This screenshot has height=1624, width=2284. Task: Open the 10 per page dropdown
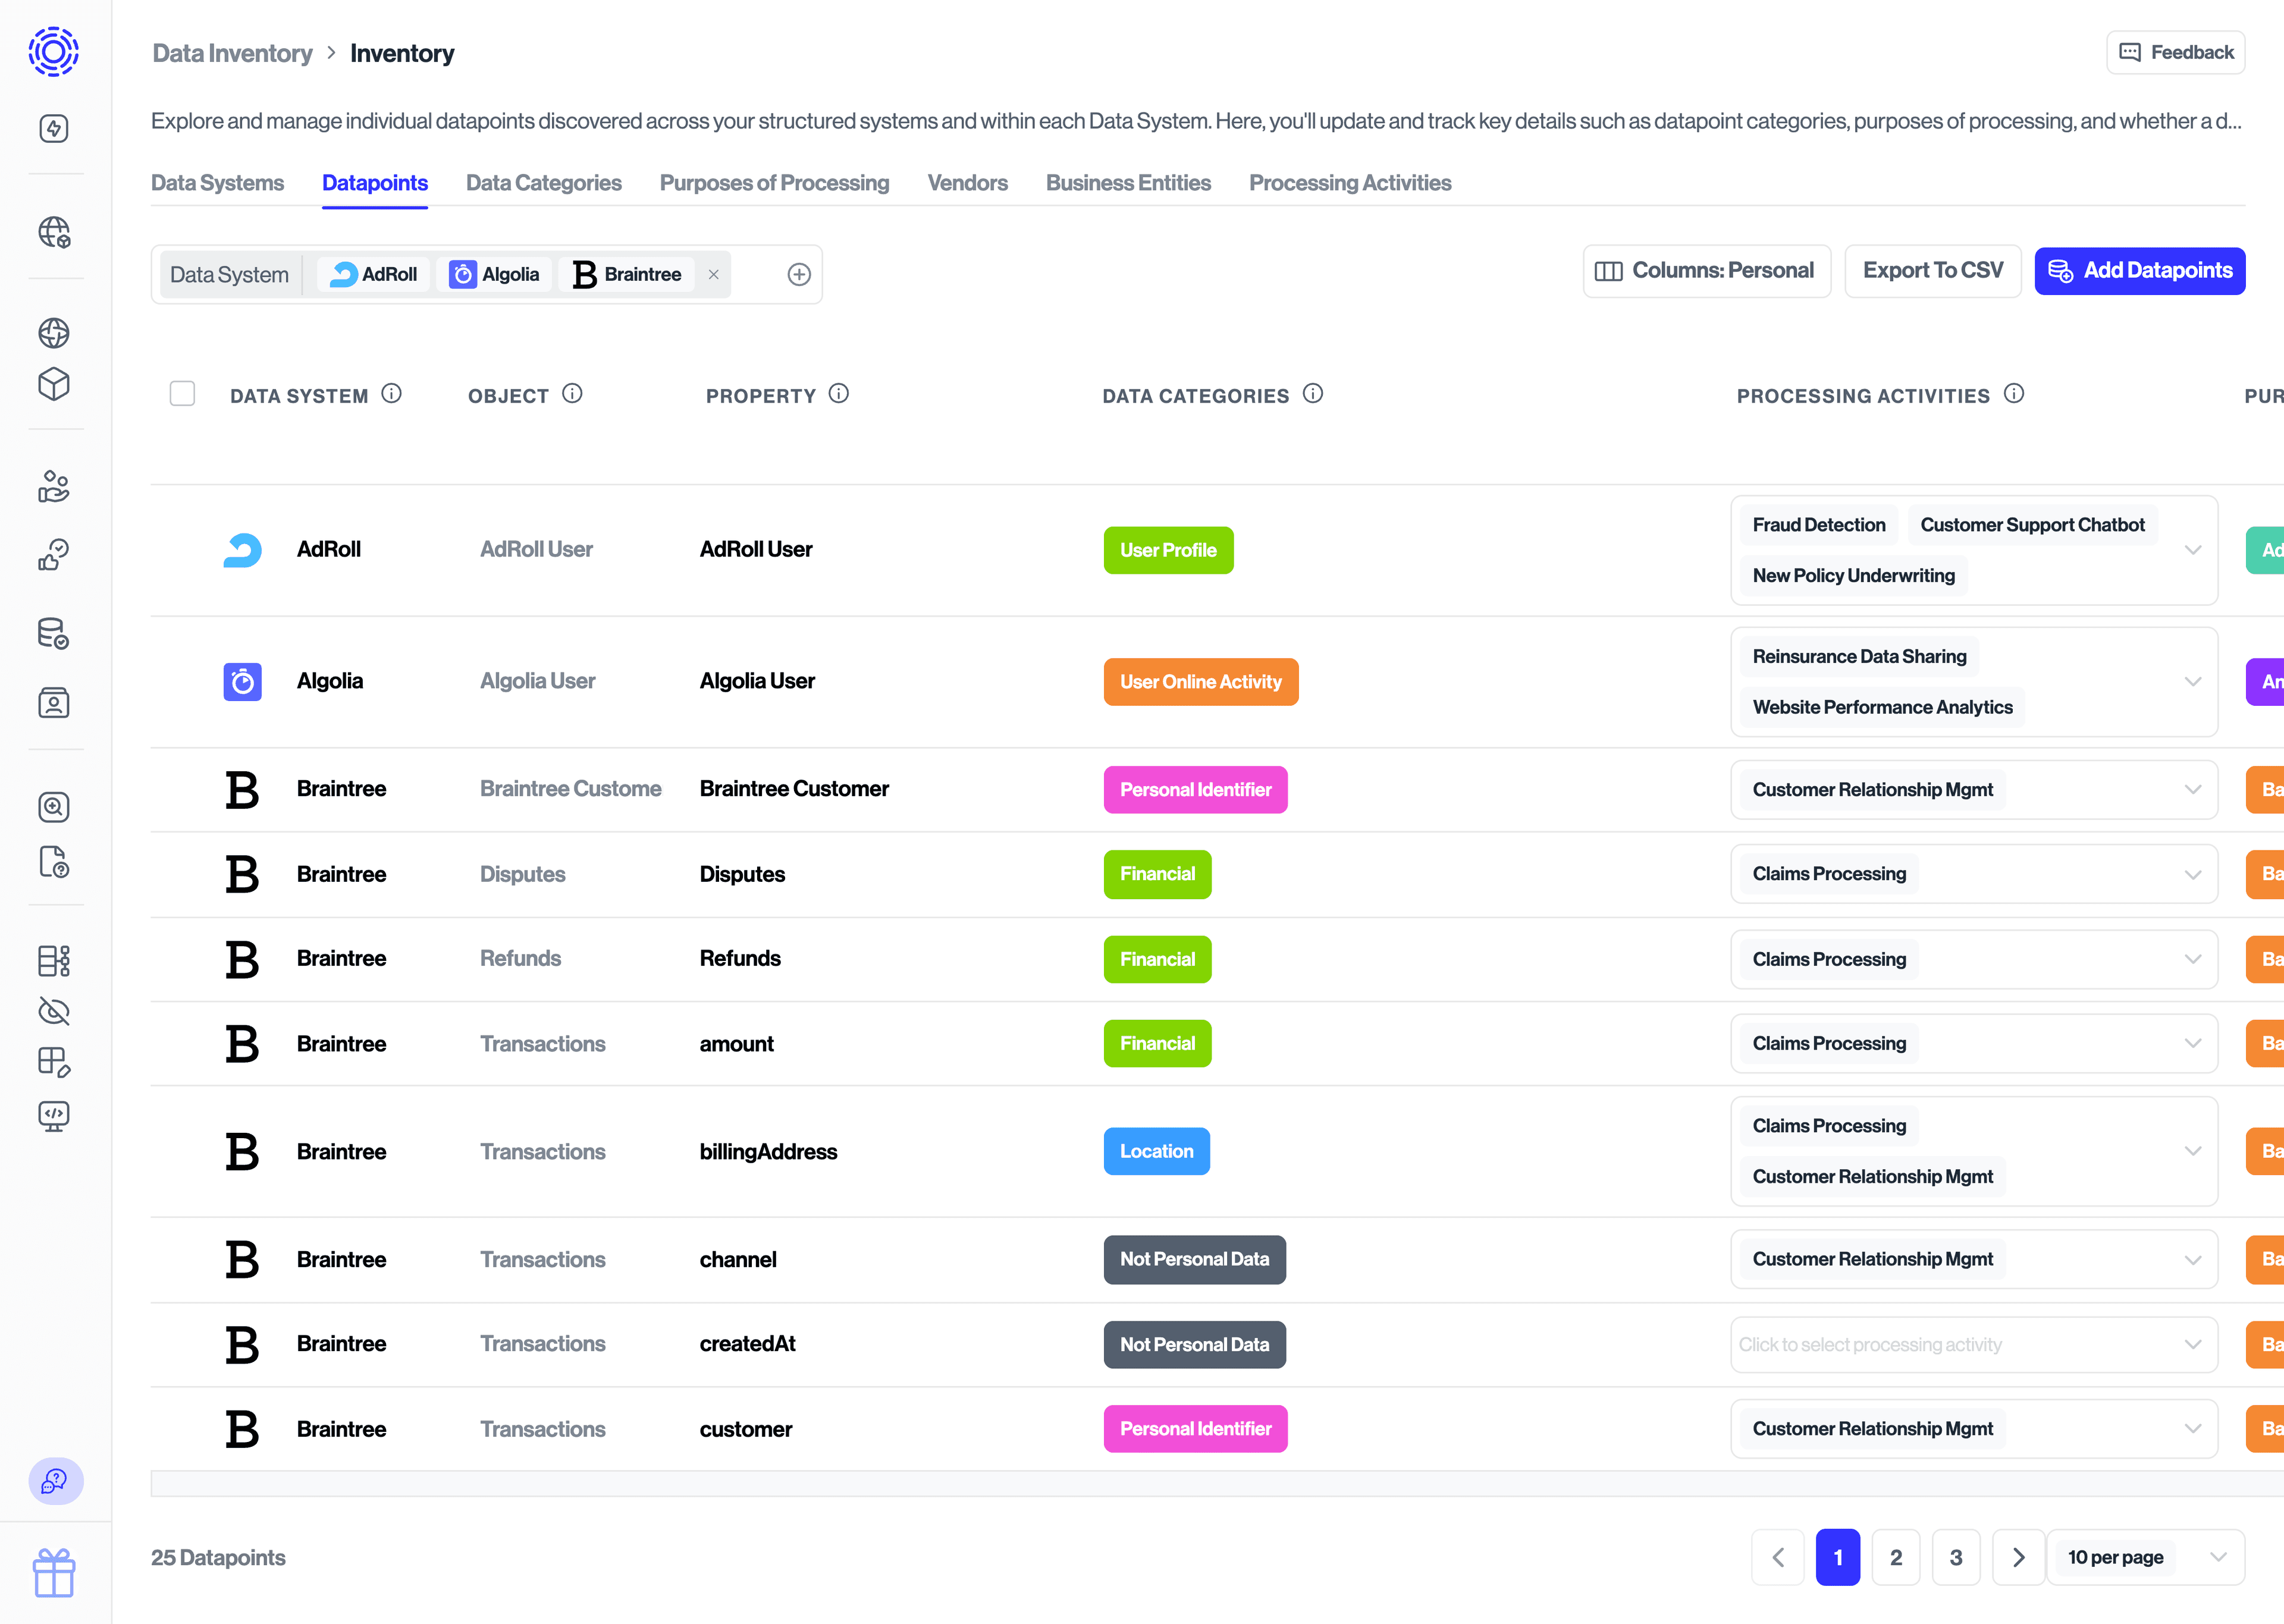click(2145, 1557)
